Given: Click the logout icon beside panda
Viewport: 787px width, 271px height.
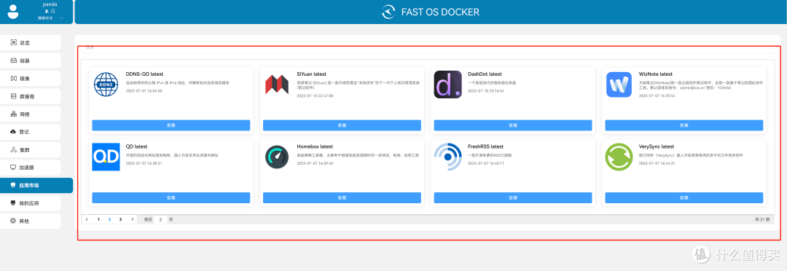Looking at the screenshot, I should pos(52,10).
